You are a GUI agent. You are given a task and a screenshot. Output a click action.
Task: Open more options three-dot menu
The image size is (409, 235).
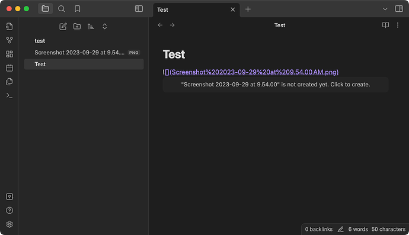(398, 25)
